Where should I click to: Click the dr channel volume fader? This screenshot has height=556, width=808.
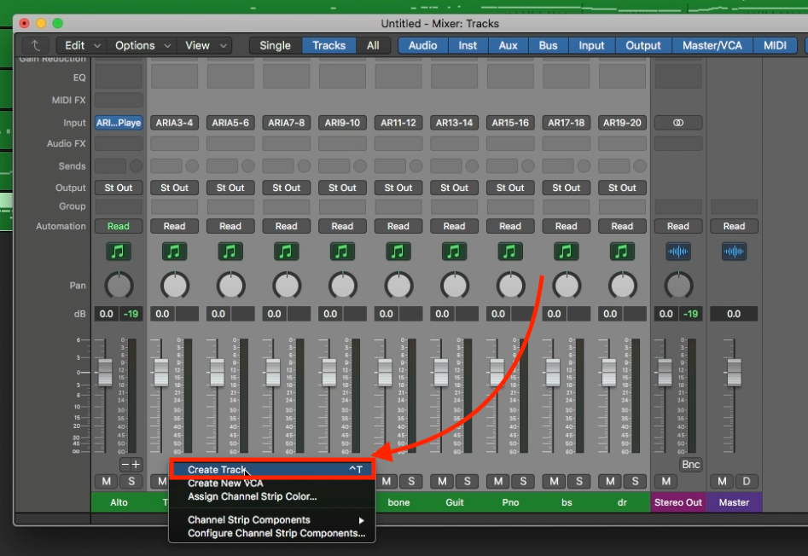click(608, 372)
